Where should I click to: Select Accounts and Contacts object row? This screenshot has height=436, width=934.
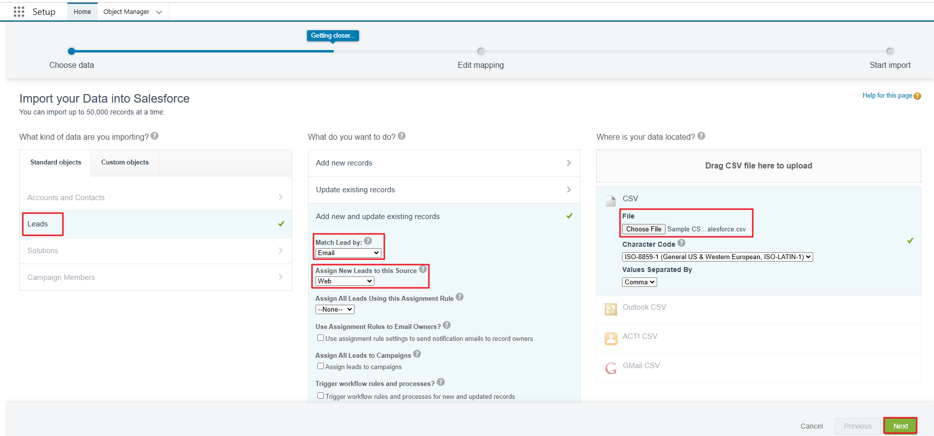tap(156, 198)
